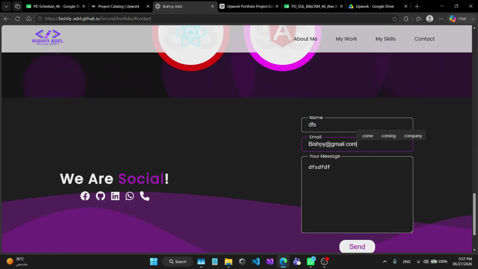Open browser extensions icon

pyautogui.click(x=406, y=19)
